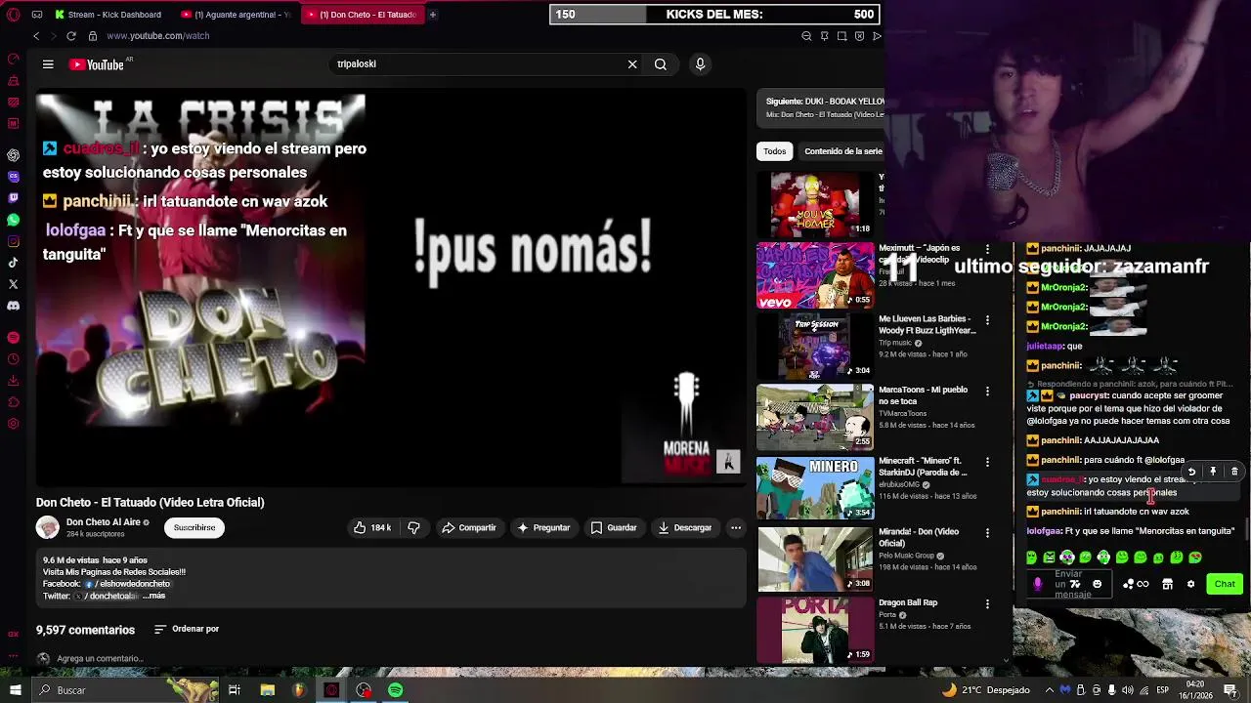Click the Enviar un mensaje chat input
The image size is (1251, 703).
(1069, 584)
